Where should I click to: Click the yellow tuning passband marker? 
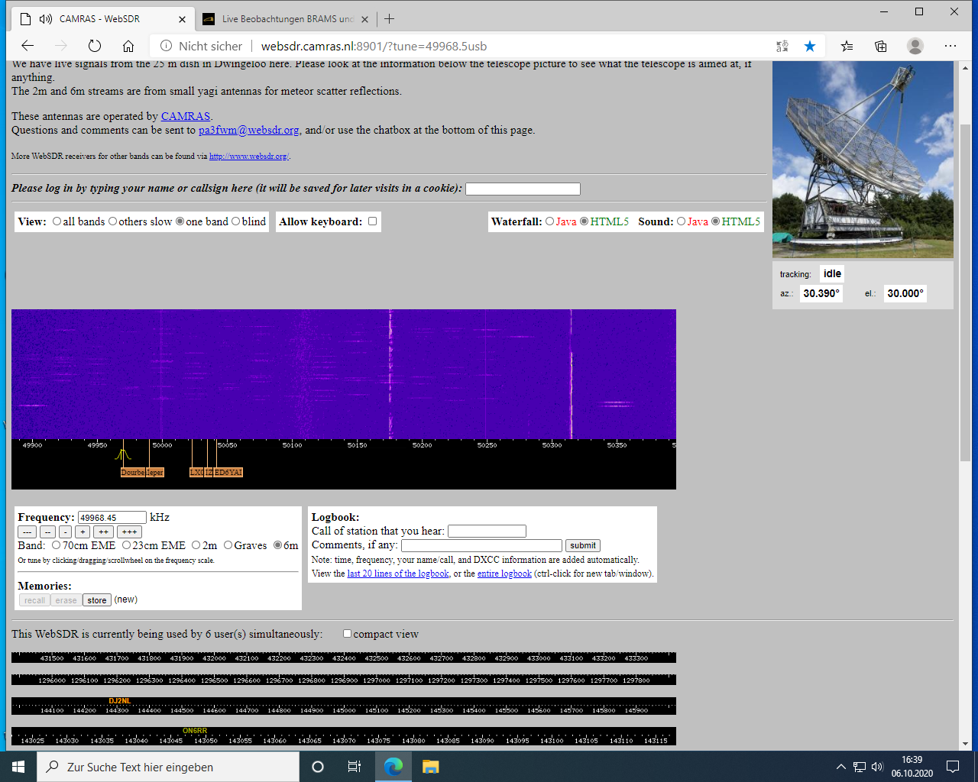[x=122, y=455]
